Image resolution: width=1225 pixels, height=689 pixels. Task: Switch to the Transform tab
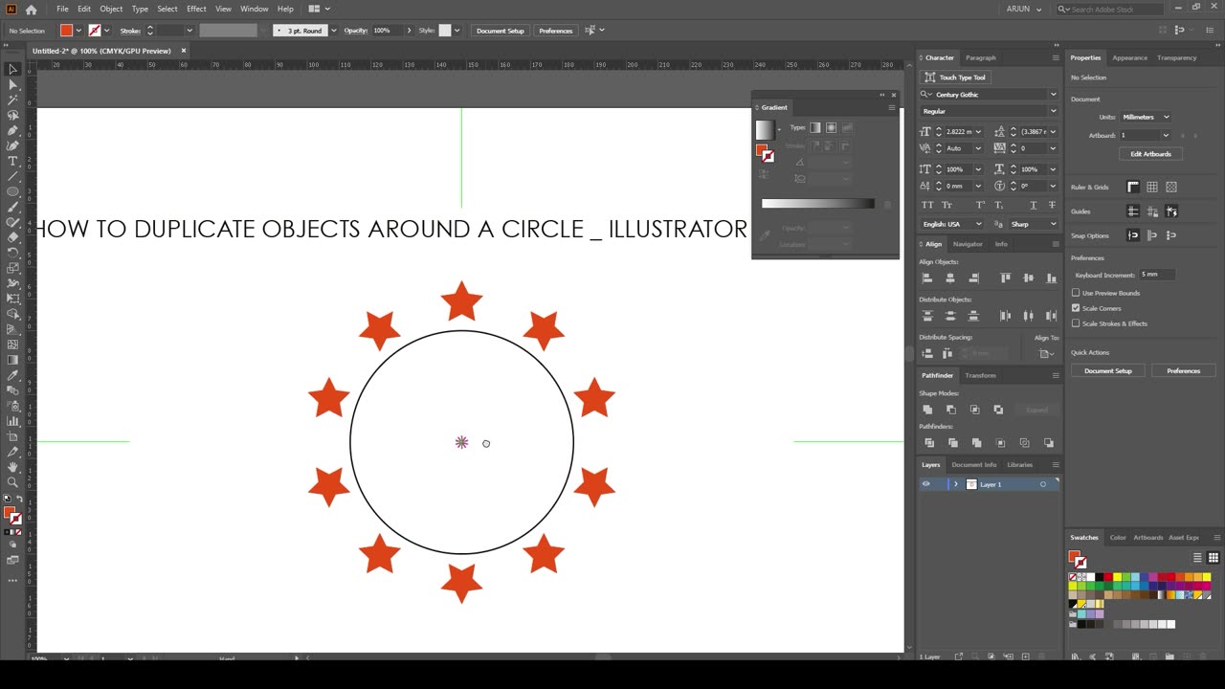coord(980,375)
